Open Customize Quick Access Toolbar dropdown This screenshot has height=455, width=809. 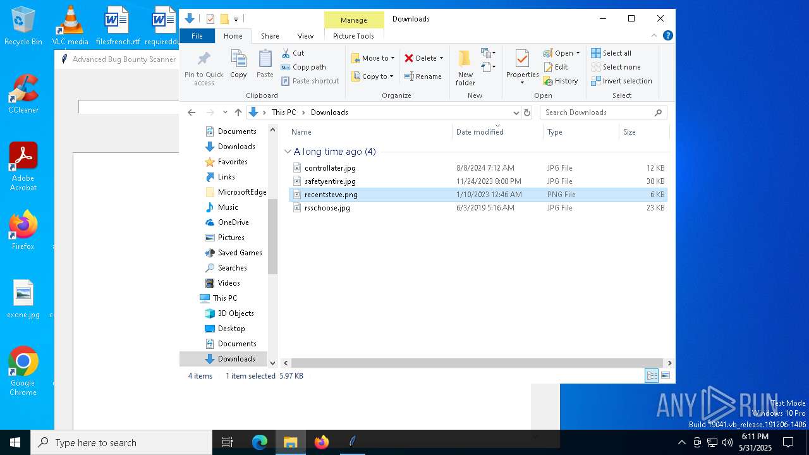coord(236,19)
